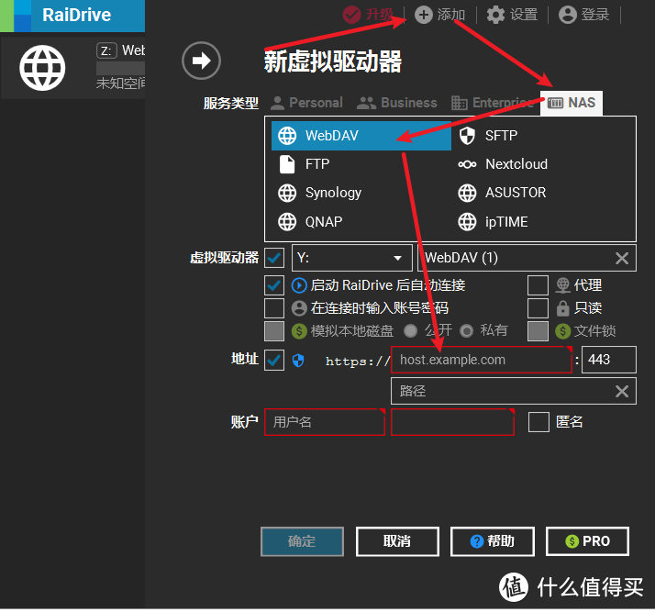The image size is (655, 612).
Task: Click the Synology globe icon
Action: click(x=287, y=193)
